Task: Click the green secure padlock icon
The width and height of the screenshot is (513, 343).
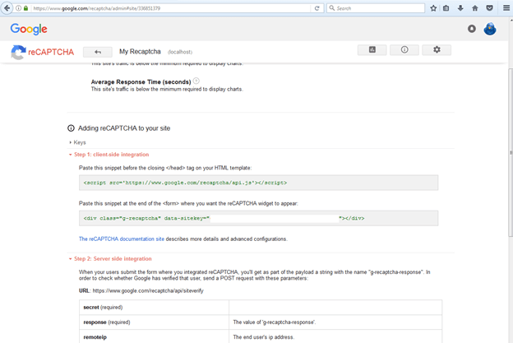Action: [25, 8]
